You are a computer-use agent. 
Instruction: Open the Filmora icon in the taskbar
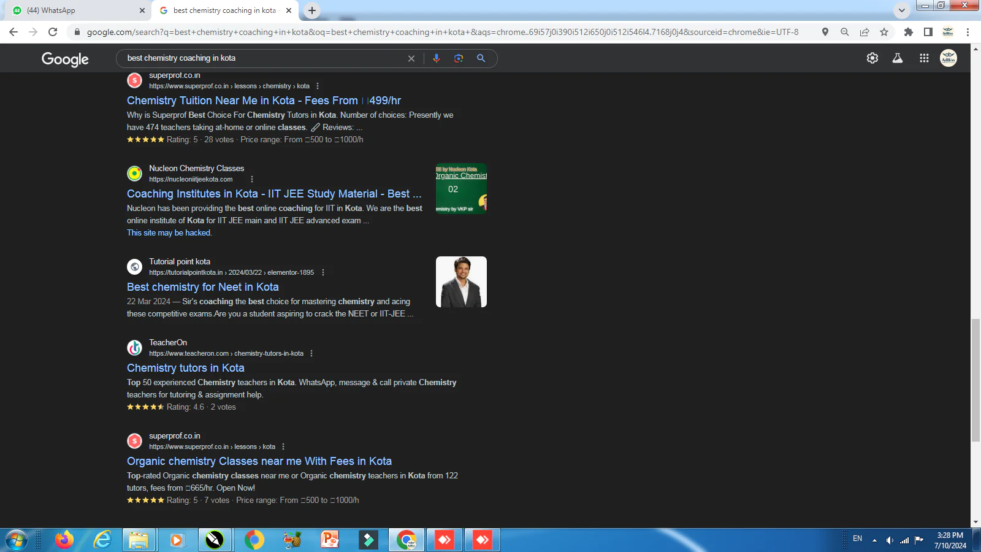(368, 540)
